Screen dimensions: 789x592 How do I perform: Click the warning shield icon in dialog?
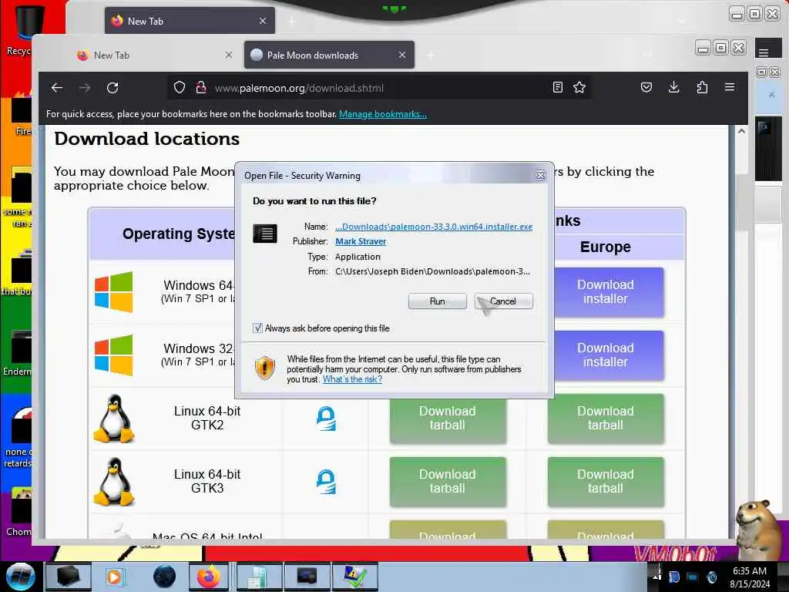pos(265,367)
